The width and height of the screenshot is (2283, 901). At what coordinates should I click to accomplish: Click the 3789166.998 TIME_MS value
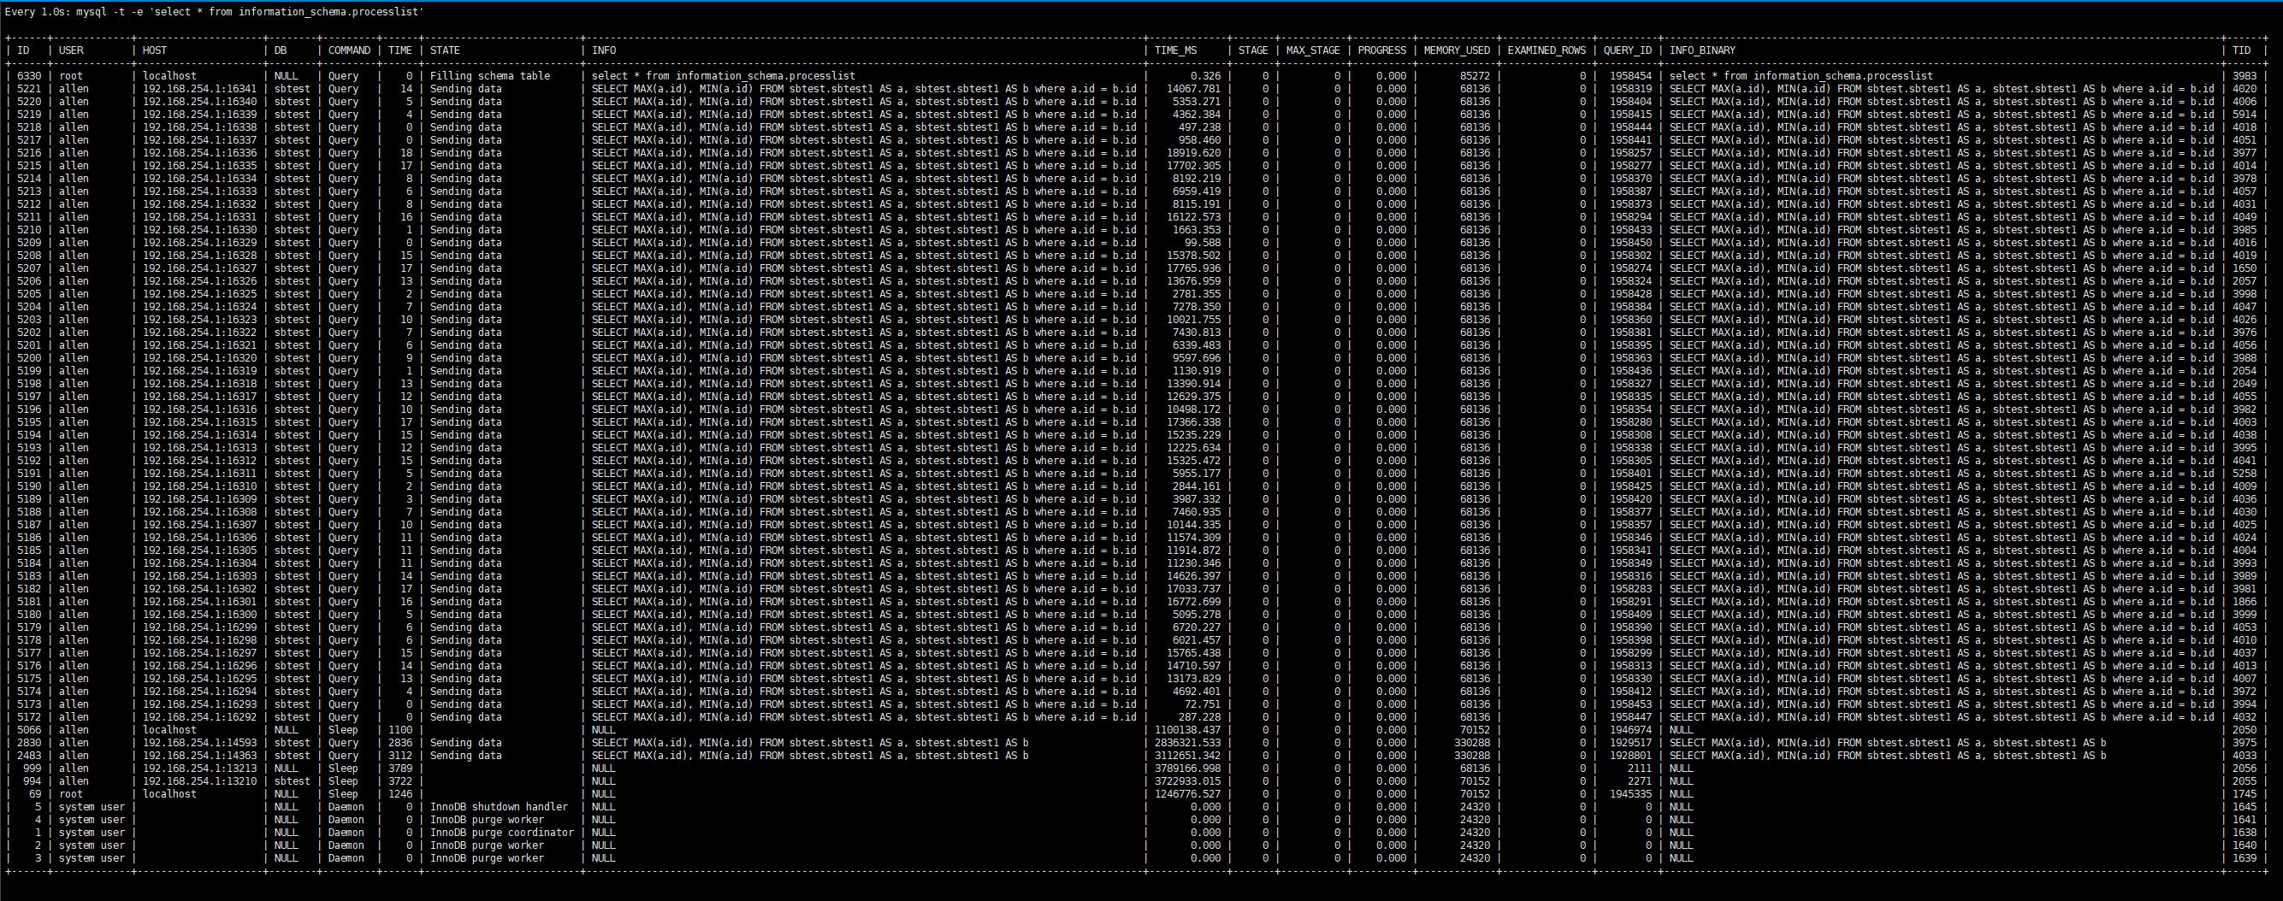pos(1186,769)
